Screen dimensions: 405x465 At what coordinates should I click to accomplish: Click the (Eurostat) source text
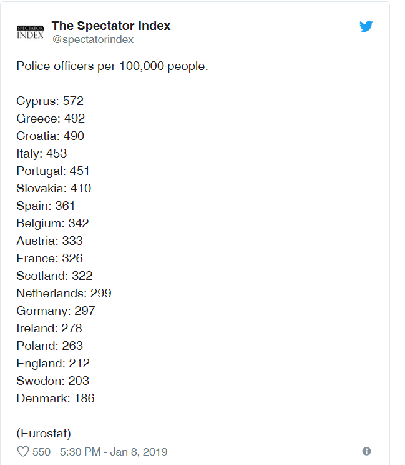[44, 432]
